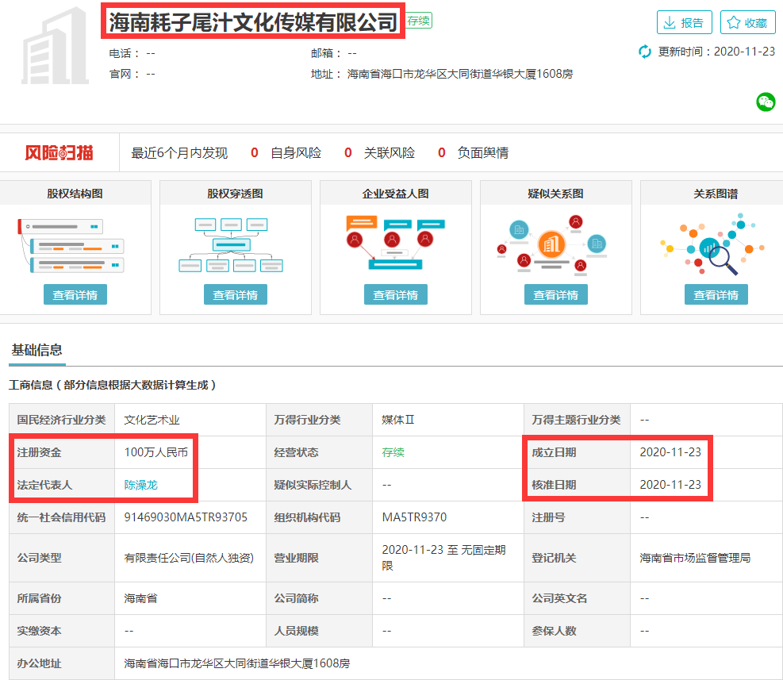Click the 疑似关系图 illustration

[x=555, y=244]
